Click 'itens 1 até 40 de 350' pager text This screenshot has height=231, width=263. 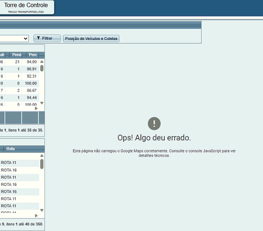pyautogui.click(x=24, y=224)
